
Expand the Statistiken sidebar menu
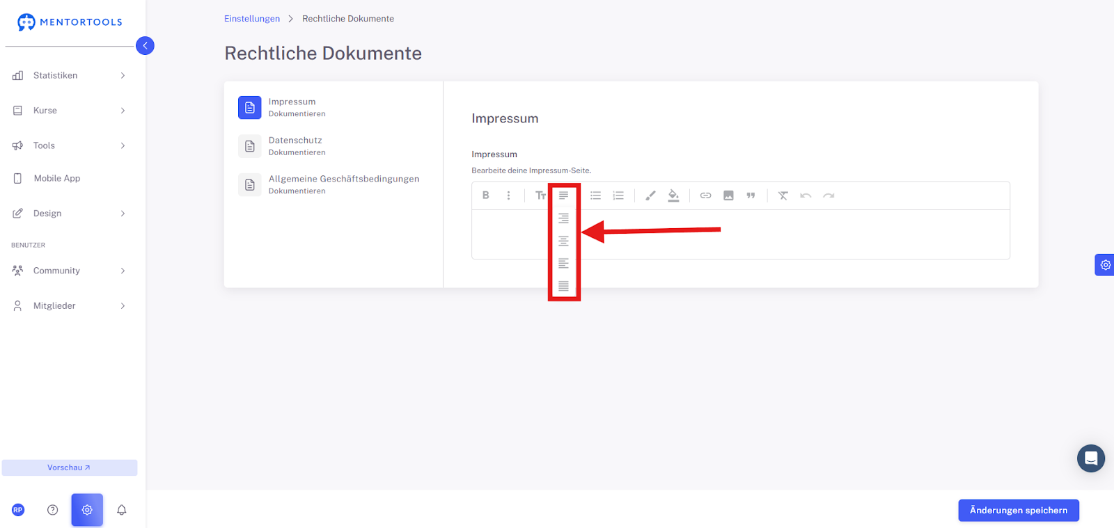(x=70, y=75)
